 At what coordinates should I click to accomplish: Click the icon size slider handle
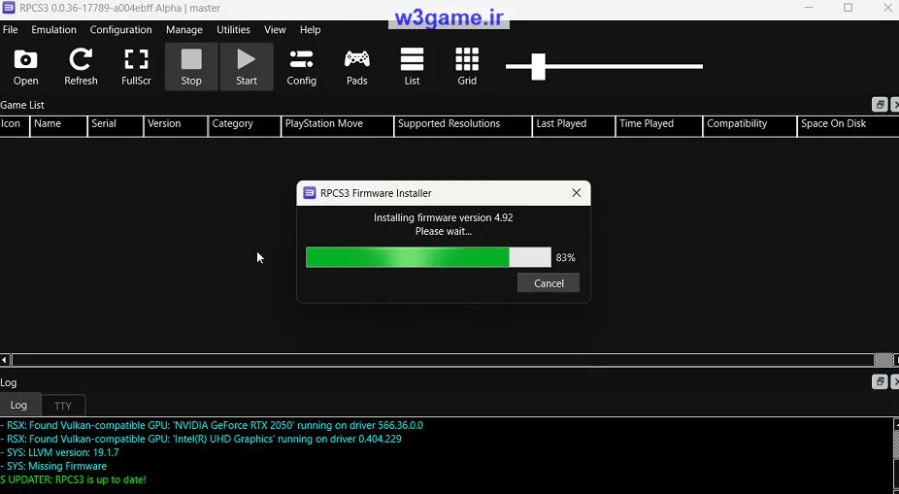[539, 66]
